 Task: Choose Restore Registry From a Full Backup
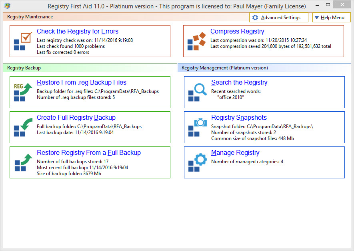(x=89, y=153)
